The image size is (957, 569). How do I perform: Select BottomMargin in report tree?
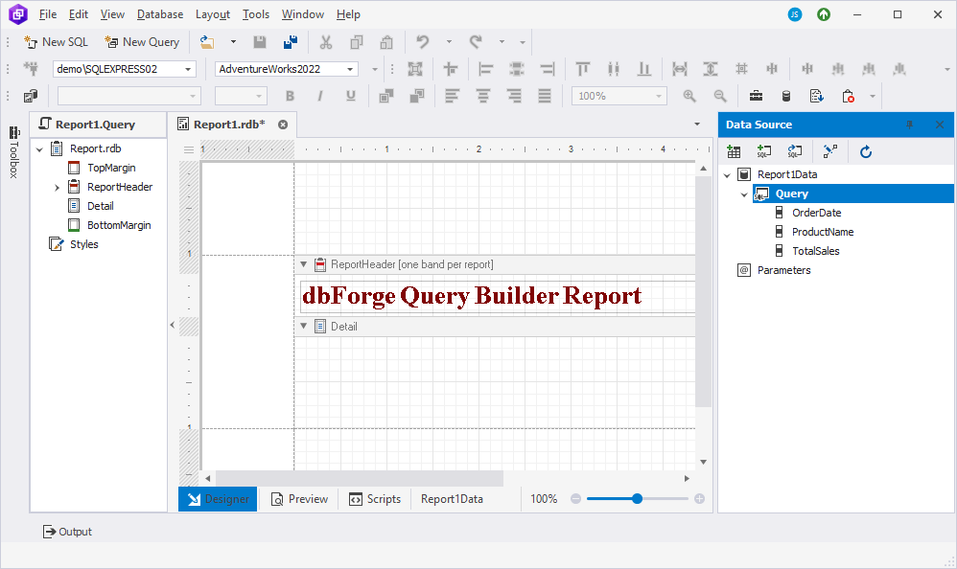pyautogui.click(x=119, y=225)
